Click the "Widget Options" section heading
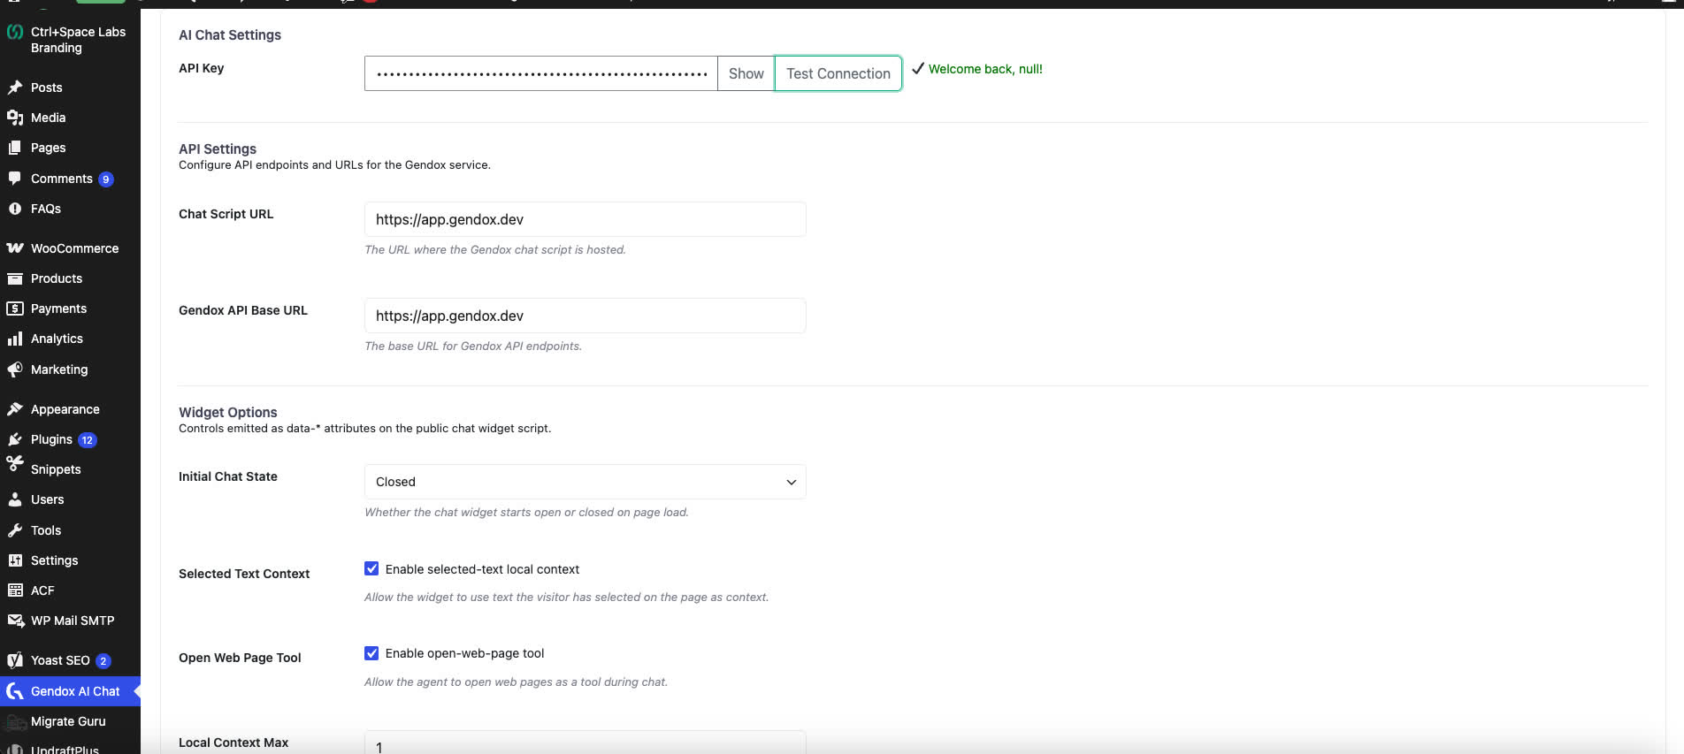This screenshot has height=754, width=1684. tap(228, 413)
